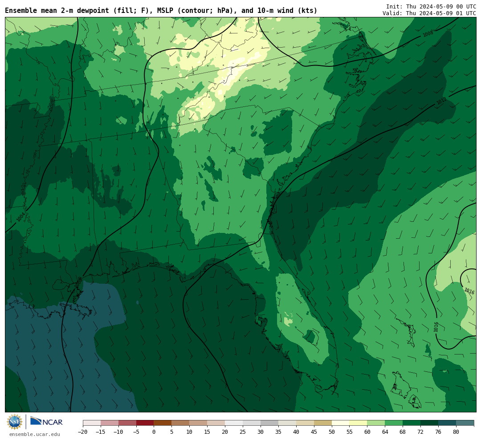Screen dimensions: 481x440
Task: Pick the medium green 64 to 68 swatch
Action: tap(394, 423)
